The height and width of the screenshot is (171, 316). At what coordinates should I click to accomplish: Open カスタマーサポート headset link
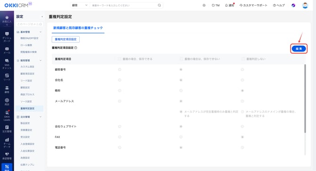click(253, 6)
